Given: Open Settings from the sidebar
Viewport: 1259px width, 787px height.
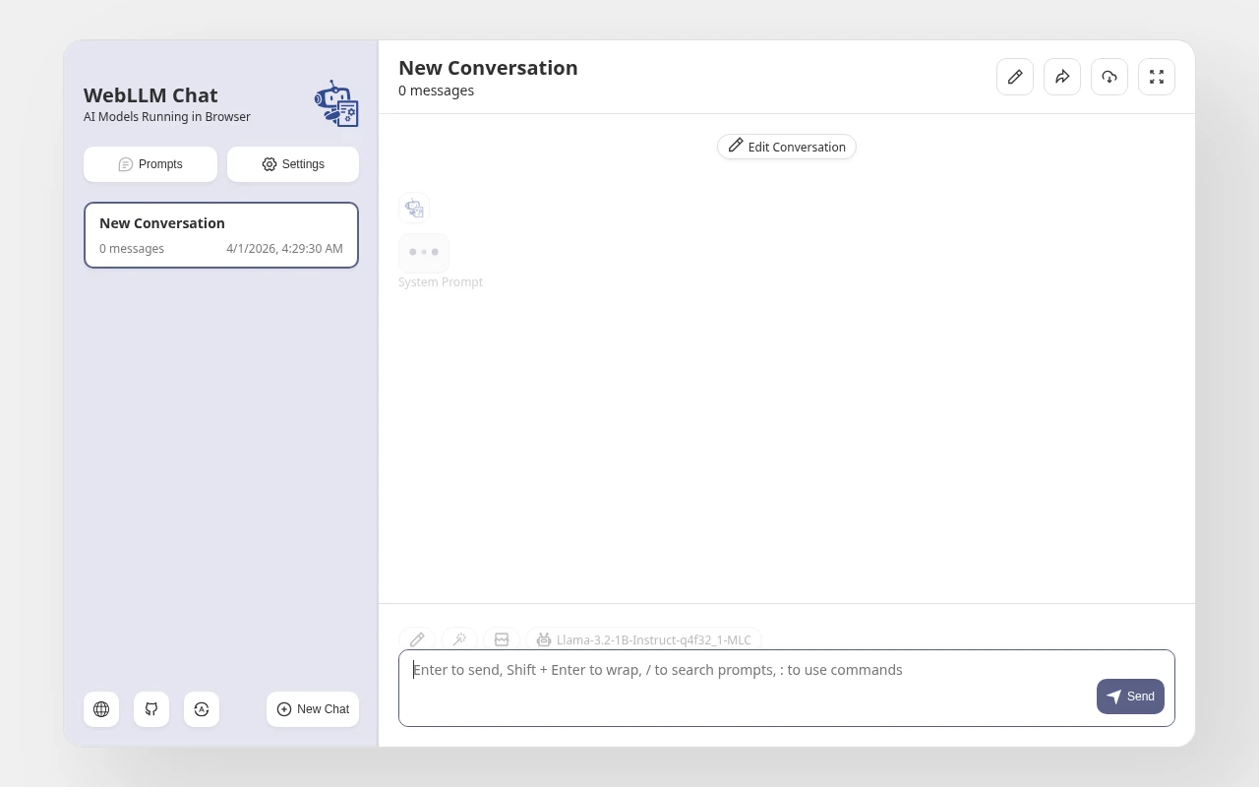Looking at the screenshot, I should pyautogui.click(x=293, y=164).
